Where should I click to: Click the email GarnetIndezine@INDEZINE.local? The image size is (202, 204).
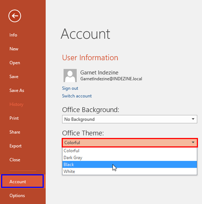(x=111, y=79)
